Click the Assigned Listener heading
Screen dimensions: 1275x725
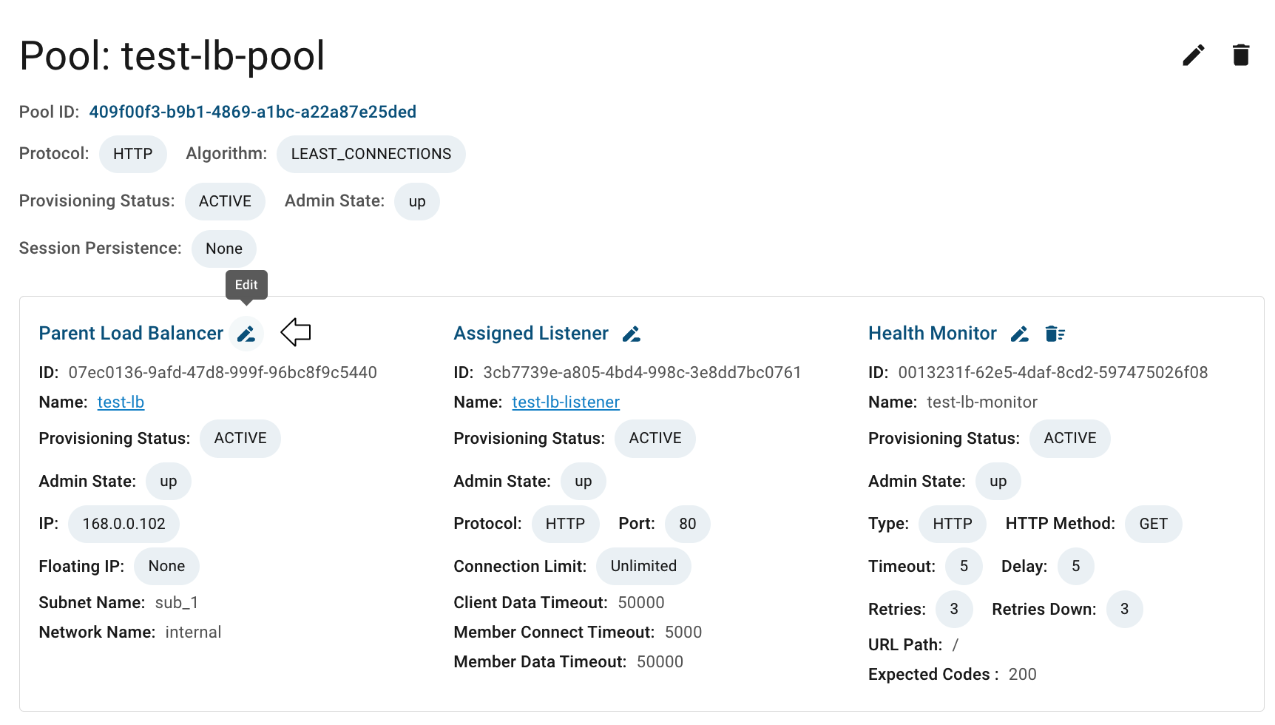pyautogui.click(x=531, y=334)
